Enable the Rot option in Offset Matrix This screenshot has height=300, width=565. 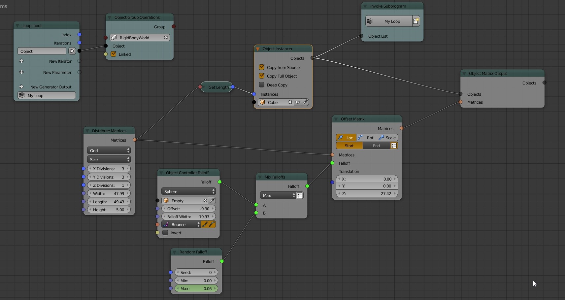click(x=367, y=138)
